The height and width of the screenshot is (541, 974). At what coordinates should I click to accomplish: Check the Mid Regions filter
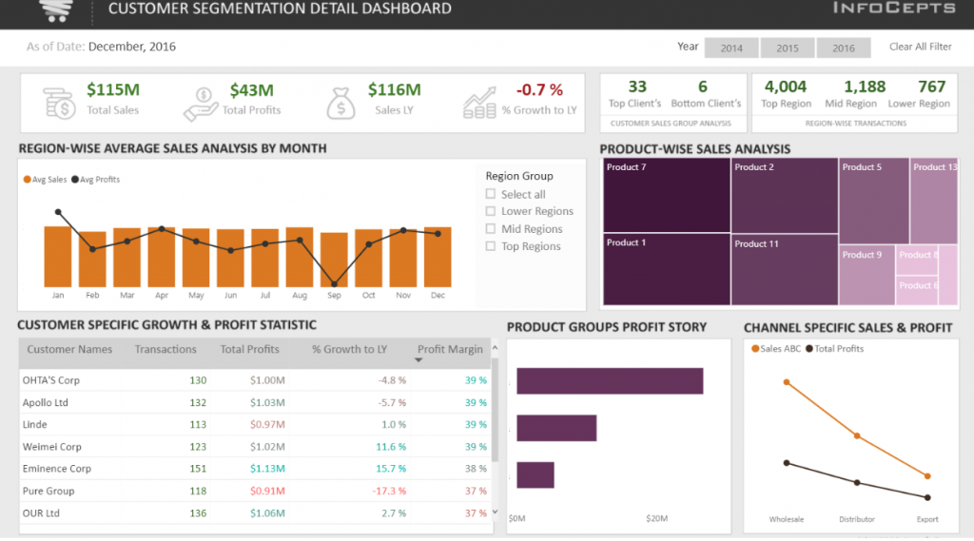point(491,228)
